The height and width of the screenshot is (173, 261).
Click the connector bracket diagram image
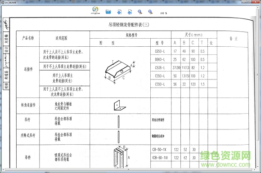click(x=120, y=72)
